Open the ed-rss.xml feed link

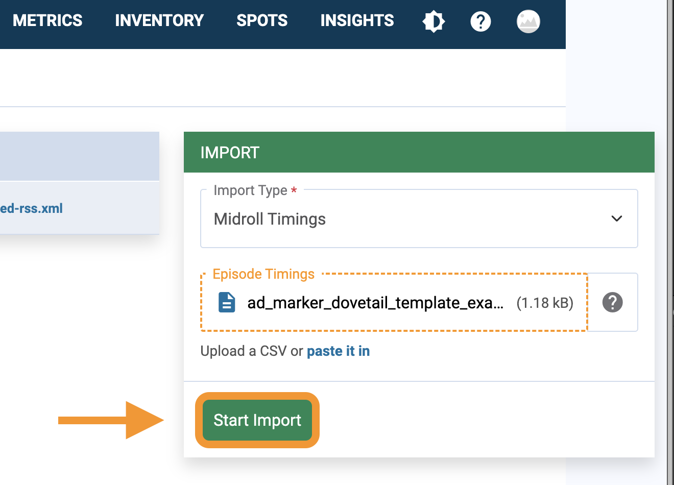coord(32,208)
